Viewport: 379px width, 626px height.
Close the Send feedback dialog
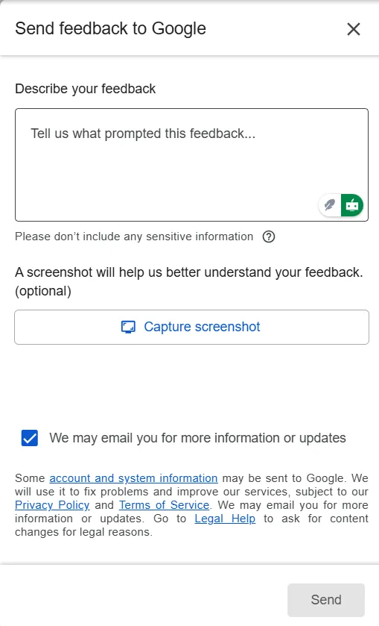(x=354, y=29)
